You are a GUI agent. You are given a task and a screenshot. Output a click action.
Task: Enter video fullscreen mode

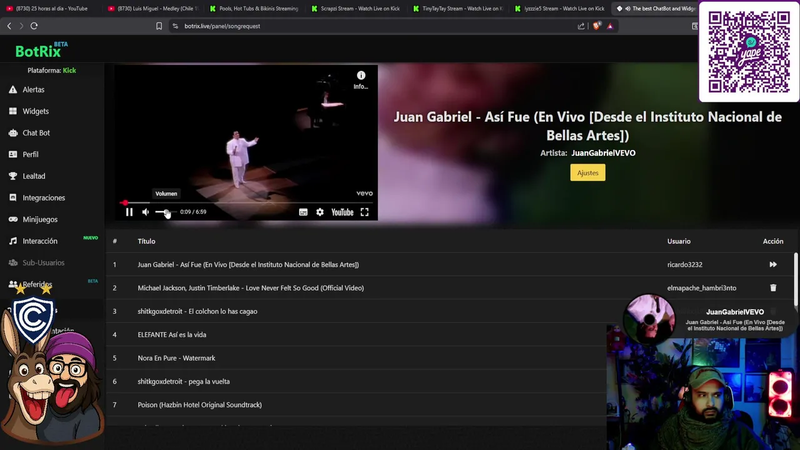pos(364,212)
